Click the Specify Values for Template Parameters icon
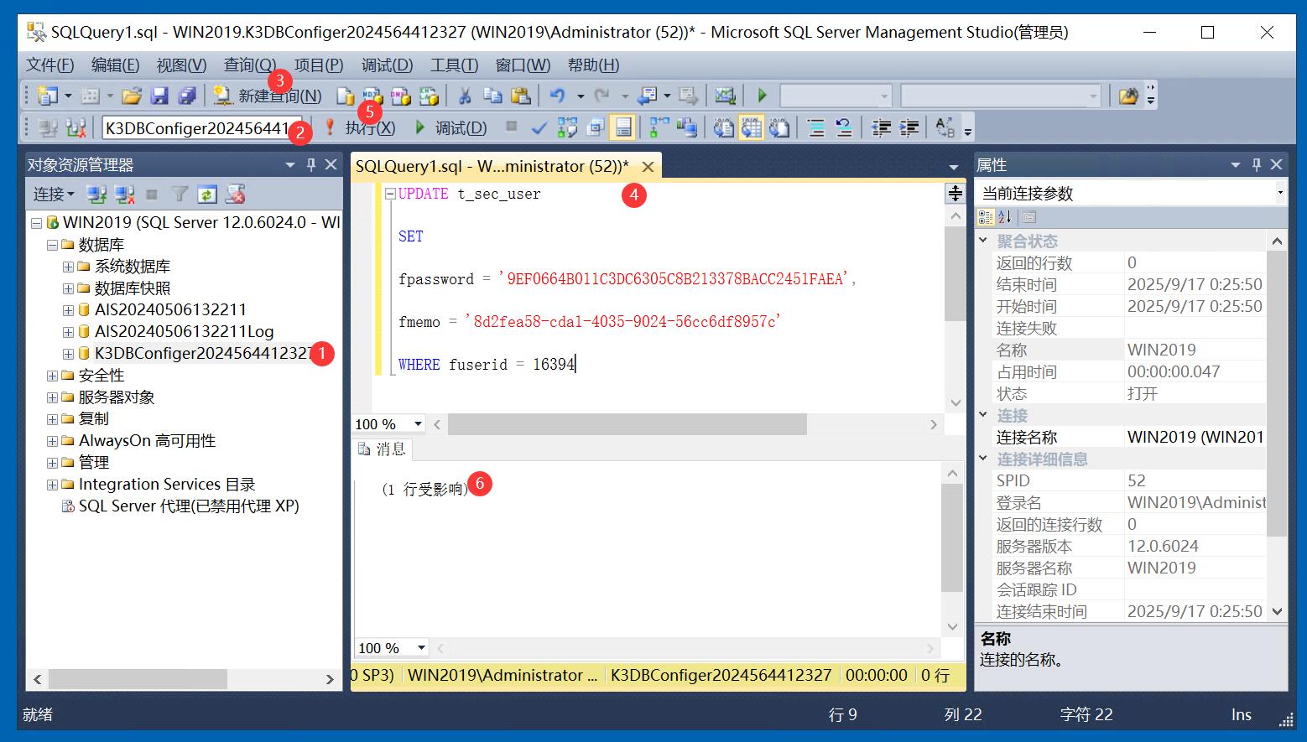This screenshot has height=742, width=1307. click(945, 127)
